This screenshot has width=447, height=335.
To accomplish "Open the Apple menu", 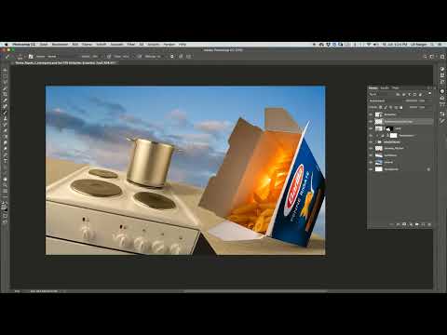I will pyautogui.click(x=7, y=45).
